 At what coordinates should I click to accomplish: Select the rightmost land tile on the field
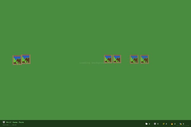tap(145, 59)
